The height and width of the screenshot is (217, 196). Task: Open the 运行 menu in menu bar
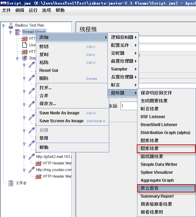pos(33,10)
